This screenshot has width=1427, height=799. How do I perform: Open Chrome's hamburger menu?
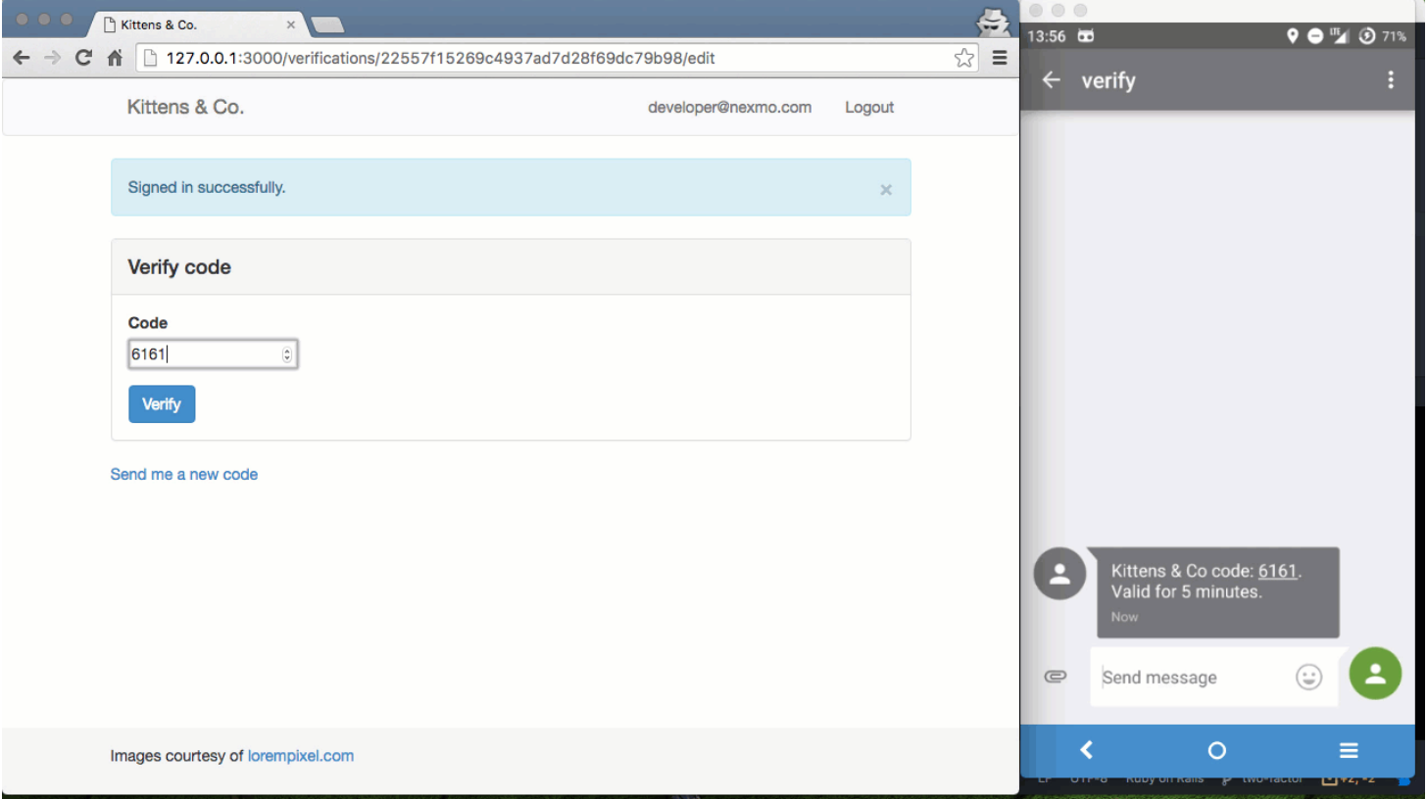tap(1000, 58)
